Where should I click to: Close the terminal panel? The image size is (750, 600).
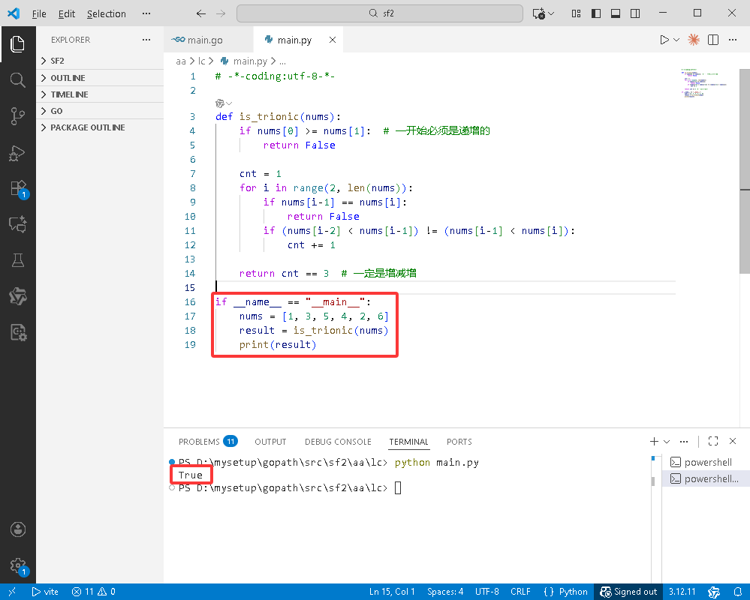[733, 442]
